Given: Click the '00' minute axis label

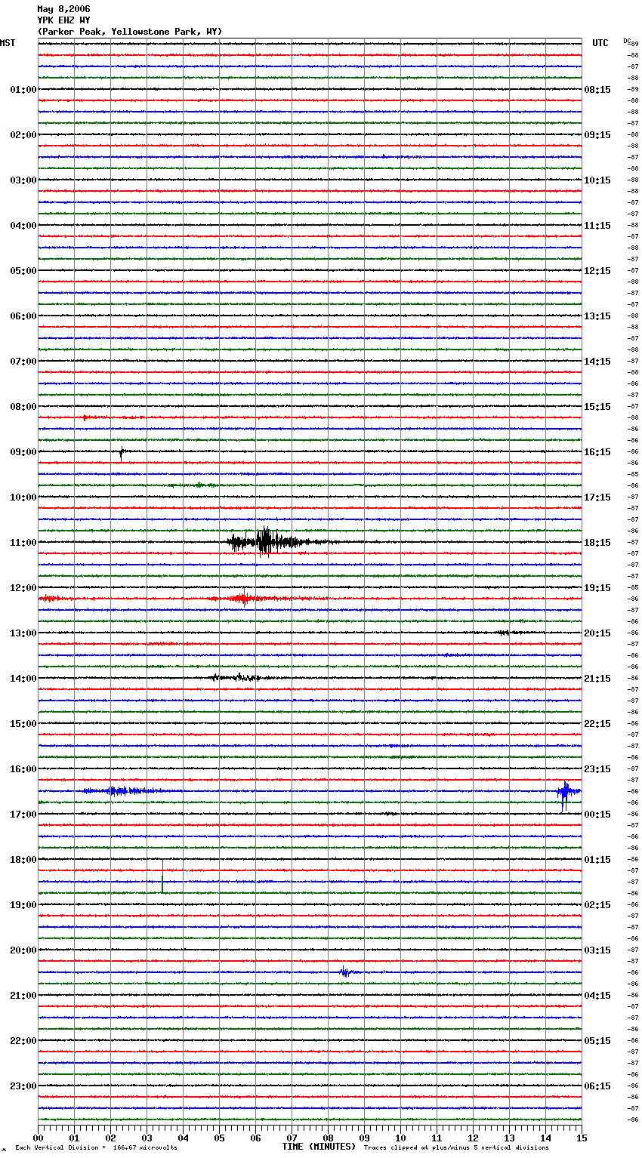Looking at the screenshot, I should pos(39,1138).
